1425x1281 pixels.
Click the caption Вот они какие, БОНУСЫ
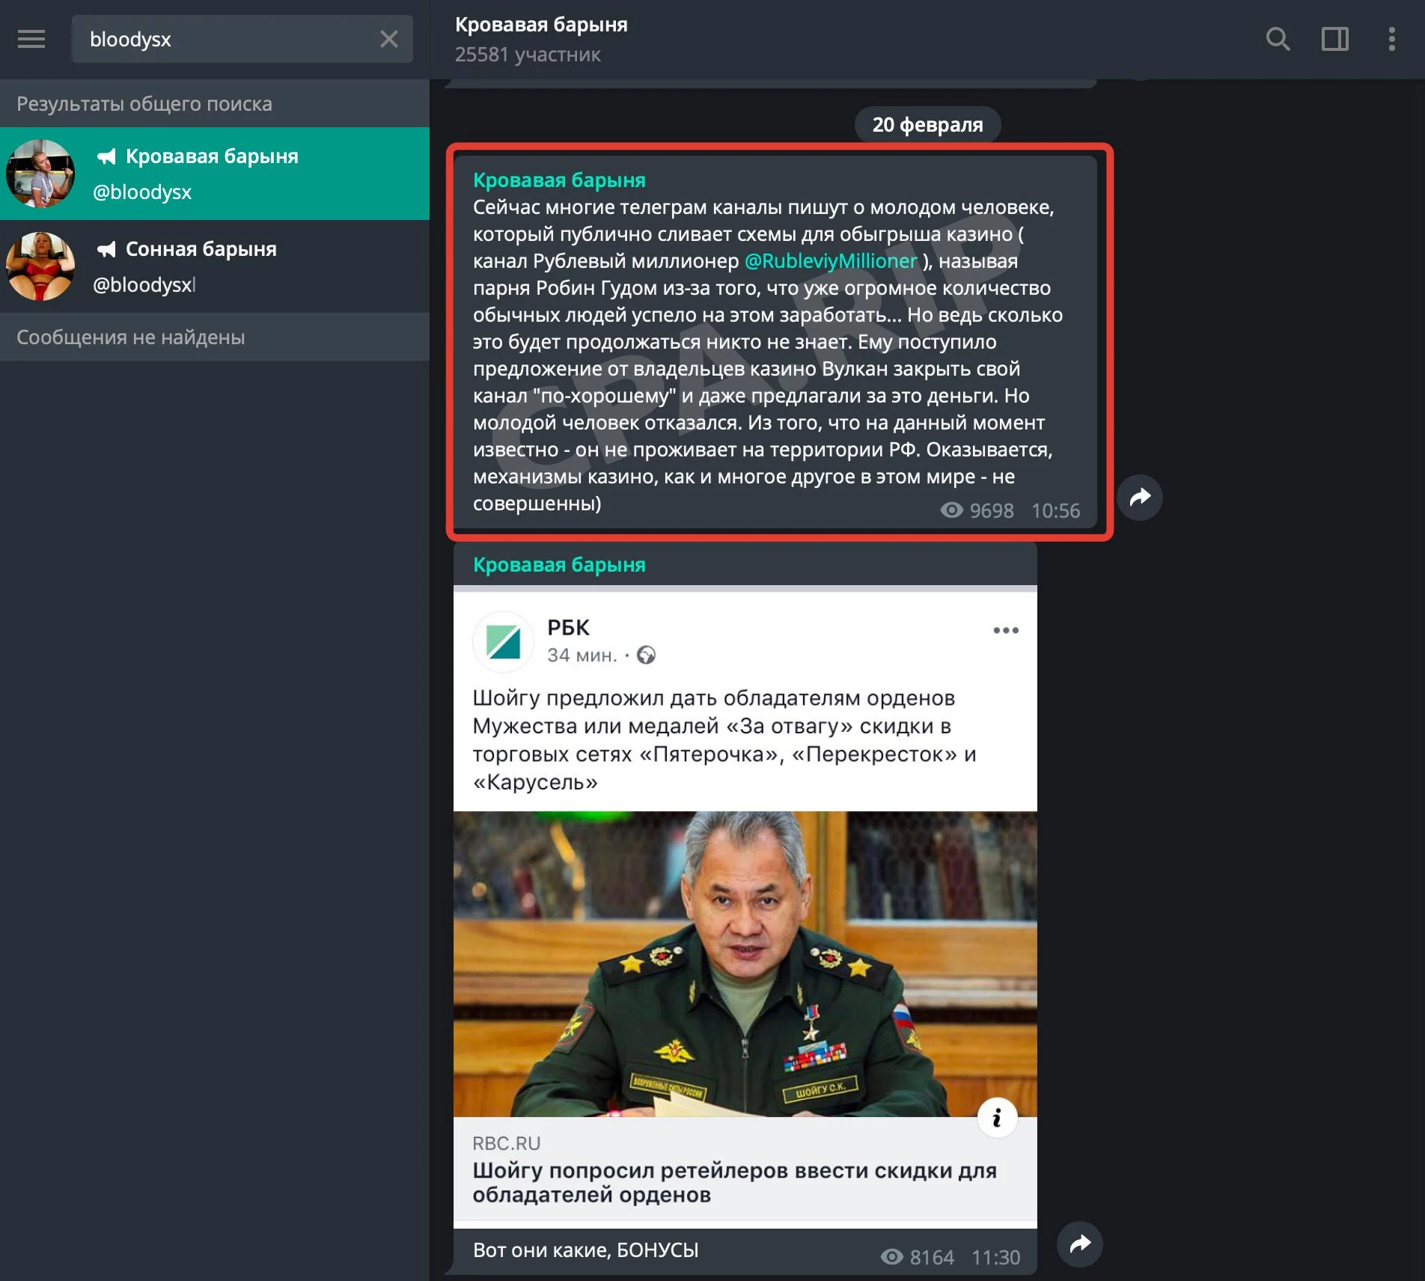585,1250
